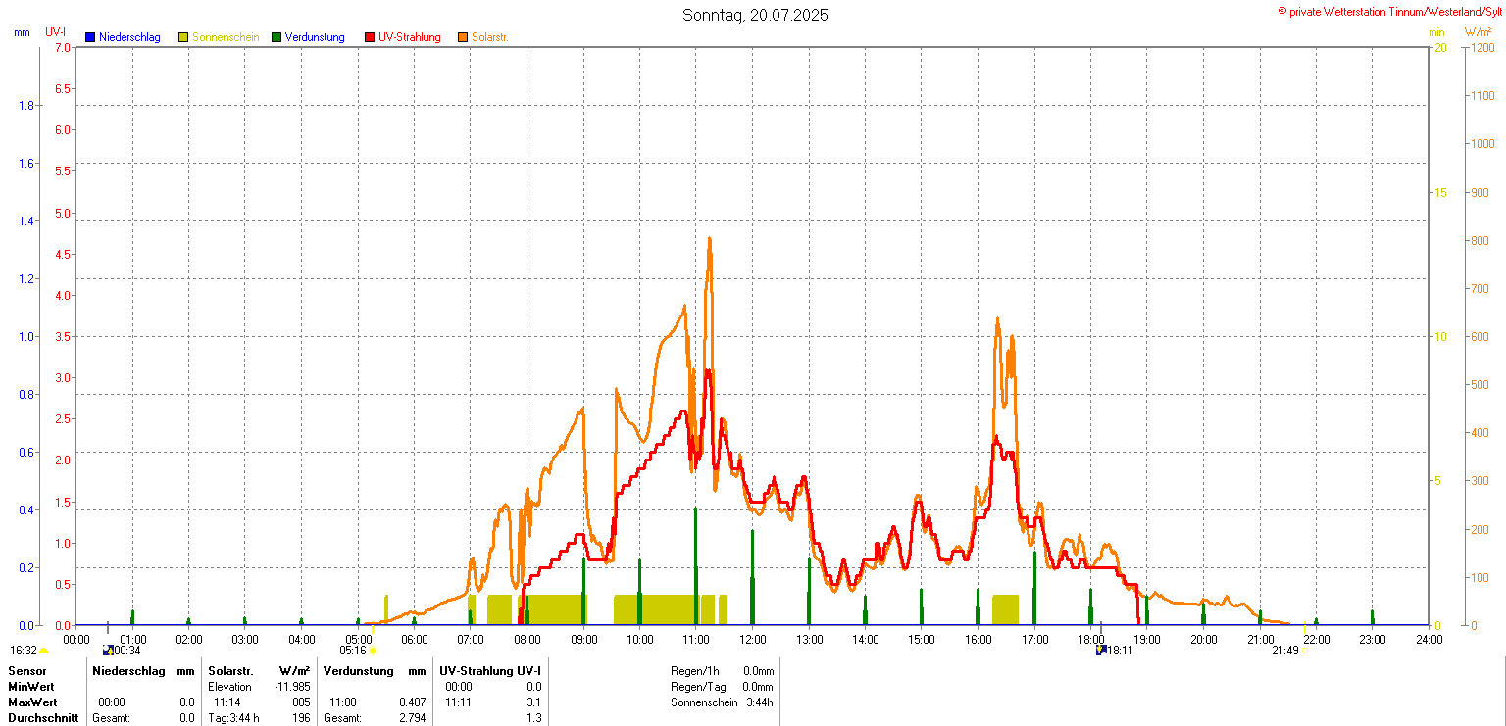The height and width of the screenshot is (726, 1506).
Task: Click the sunrise sun icon beside 05:16
Action: coord(374,650)
